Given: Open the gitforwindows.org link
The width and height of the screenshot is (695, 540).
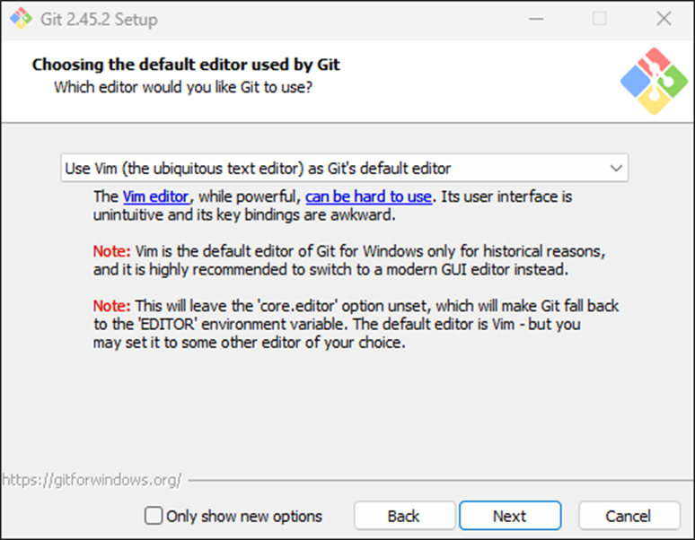Looking at the screenshot, I should (x=92, y=480).
